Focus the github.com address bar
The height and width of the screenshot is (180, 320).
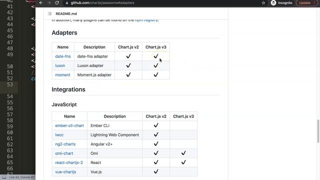[102, 3]
